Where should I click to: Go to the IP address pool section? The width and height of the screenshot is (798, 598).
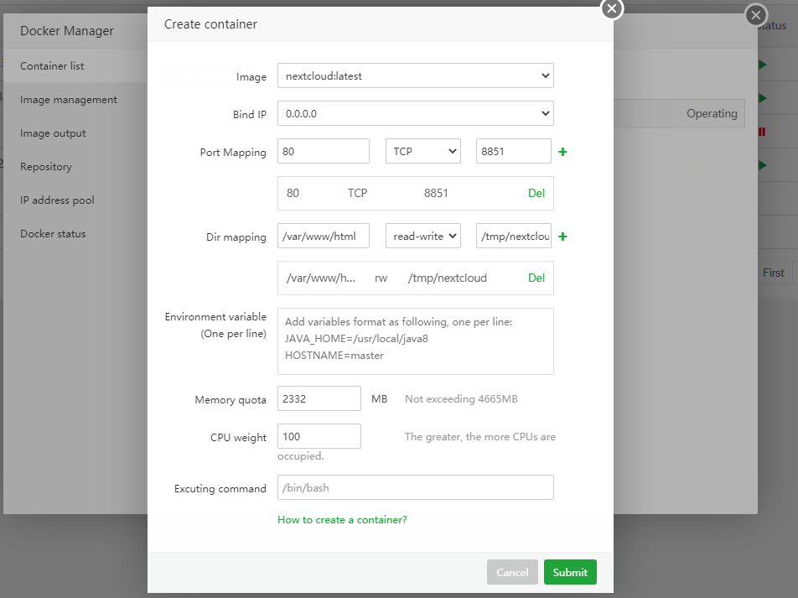[57, 200]
